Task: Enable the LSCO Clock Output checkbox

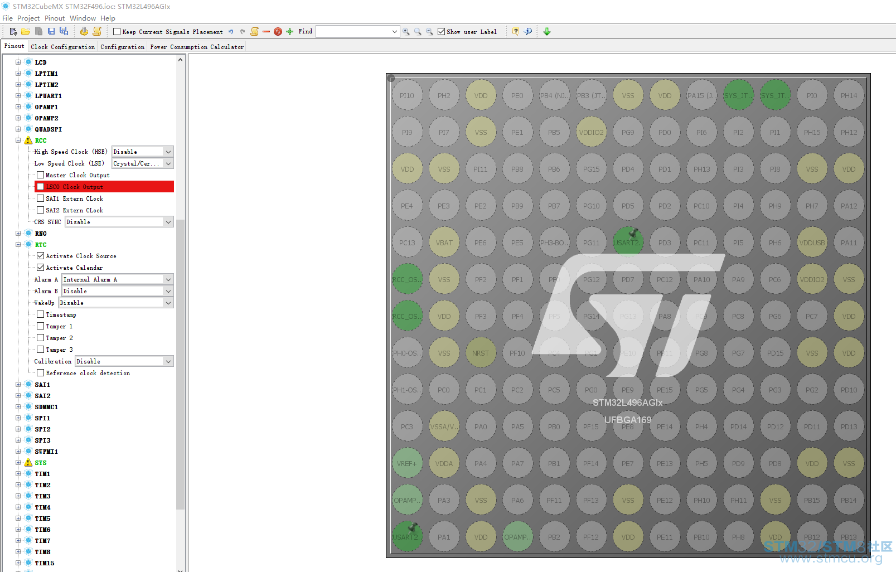Action: tap(40, 187)
